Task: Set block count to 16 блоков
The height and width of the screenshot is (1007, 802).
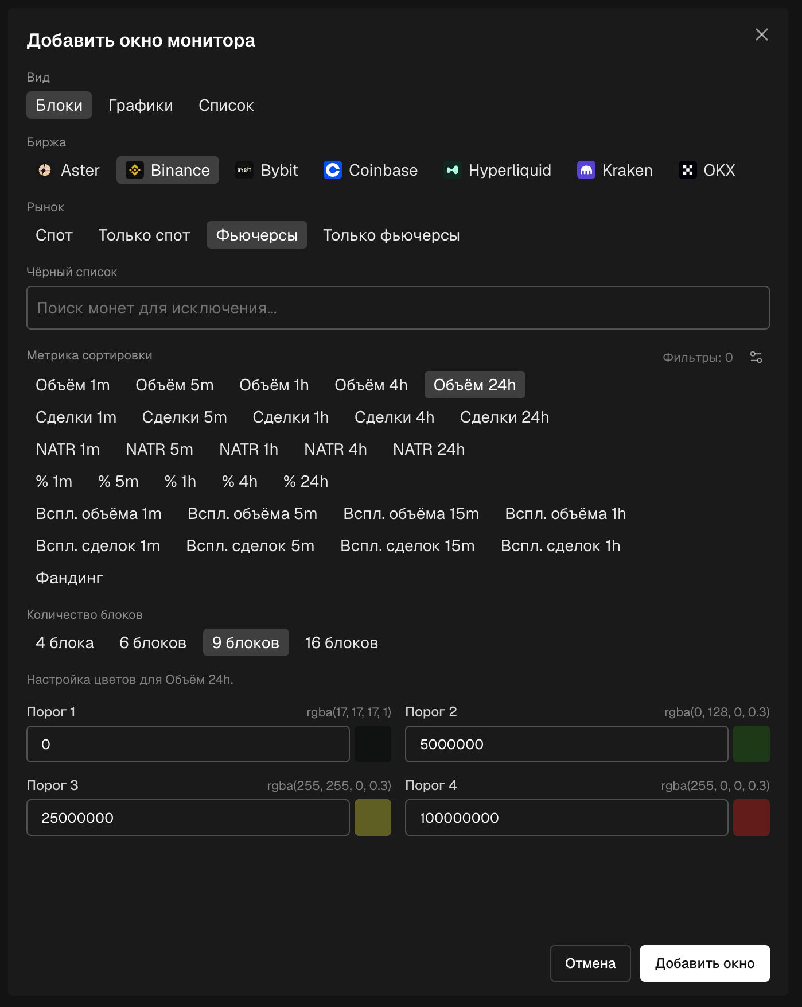Action: coord(341,643)
